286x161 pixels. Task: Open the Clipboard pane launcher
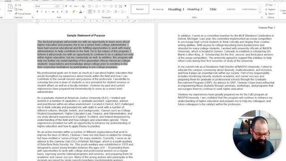[x=33, y=17]
